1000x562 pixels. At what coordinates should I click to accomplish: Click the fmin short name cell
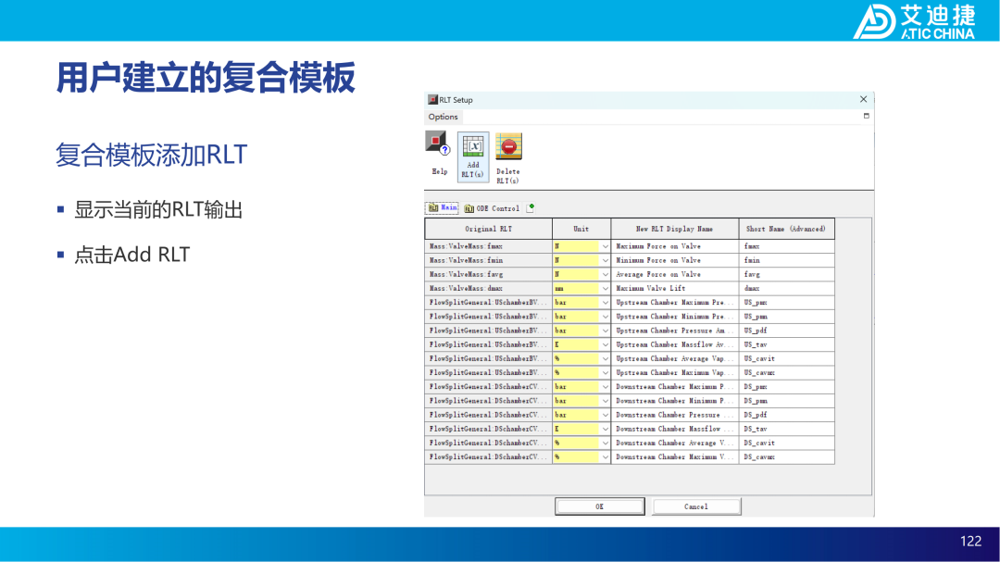pyautogui.click(x=786, y=260)
